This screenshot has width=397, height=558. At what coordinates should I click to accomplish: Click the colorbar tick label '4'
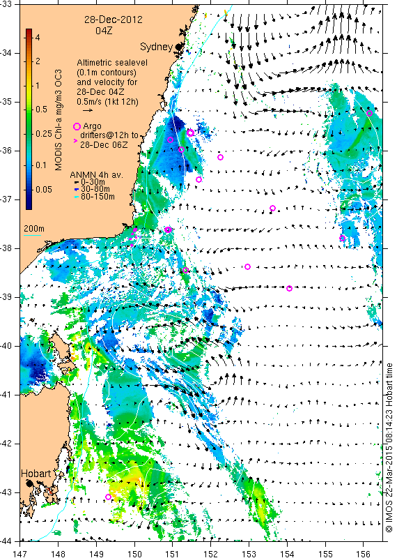(x=38, y=37)
